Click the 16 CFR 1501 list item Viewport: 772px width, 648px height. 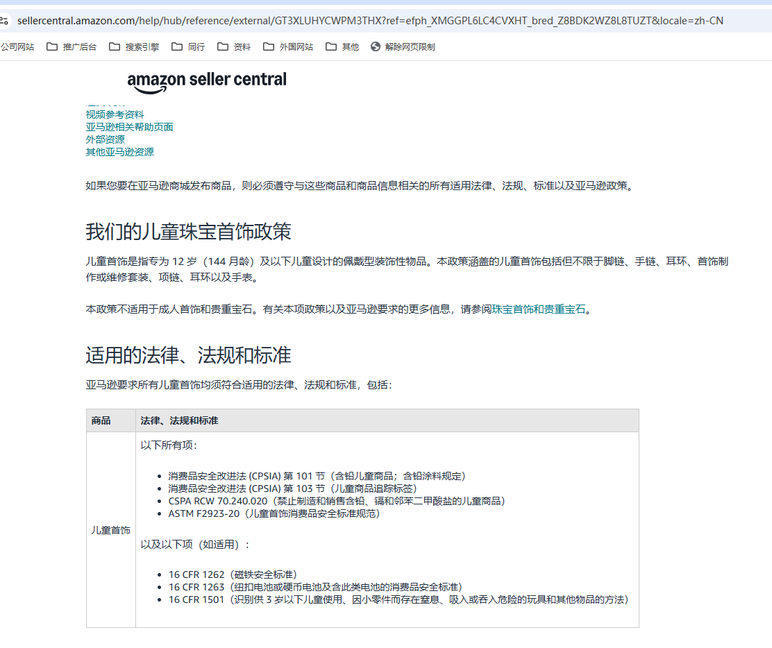398,599
